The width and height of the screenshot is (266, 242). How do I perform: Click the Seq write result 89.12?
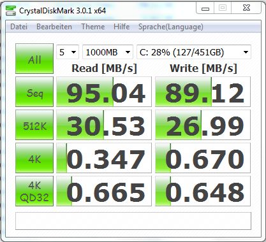click(x=203, y=92)
